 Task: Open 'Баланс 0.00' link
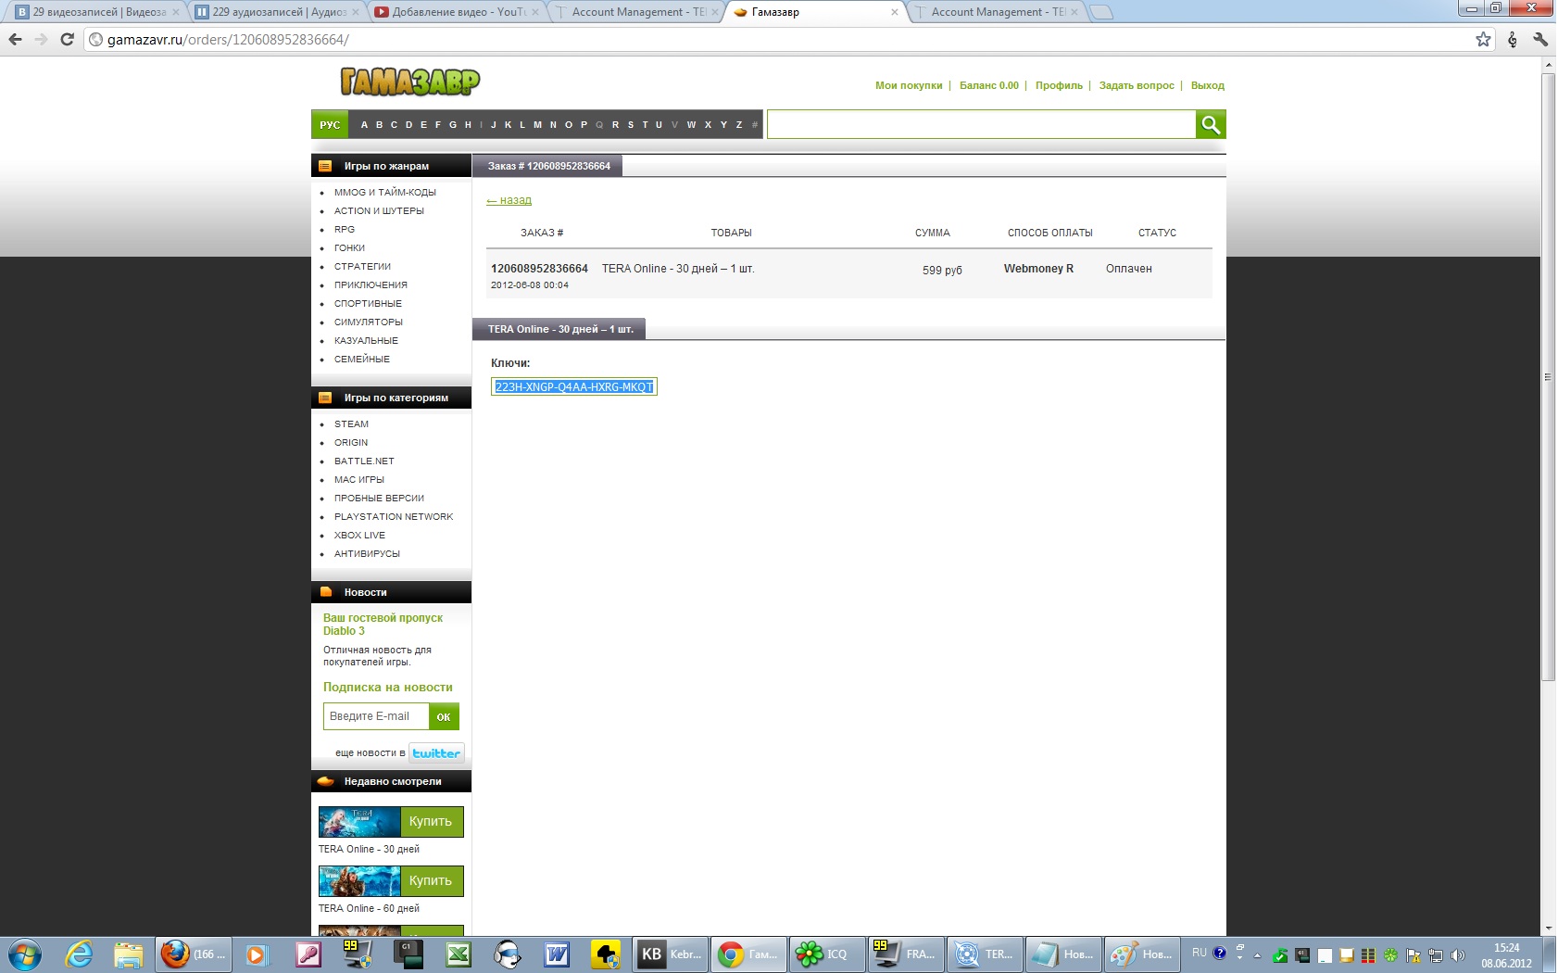click(x=989, y=85)
